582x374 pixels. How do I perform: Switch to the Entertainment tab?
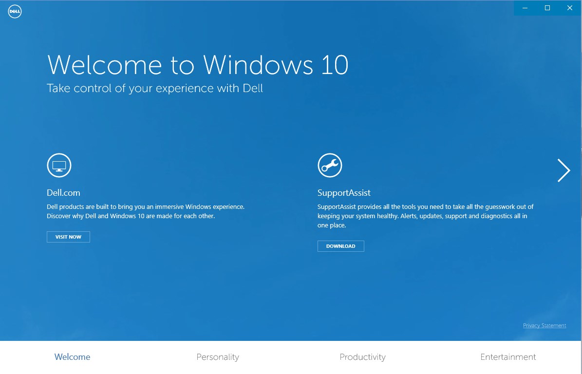pos(508,357)
